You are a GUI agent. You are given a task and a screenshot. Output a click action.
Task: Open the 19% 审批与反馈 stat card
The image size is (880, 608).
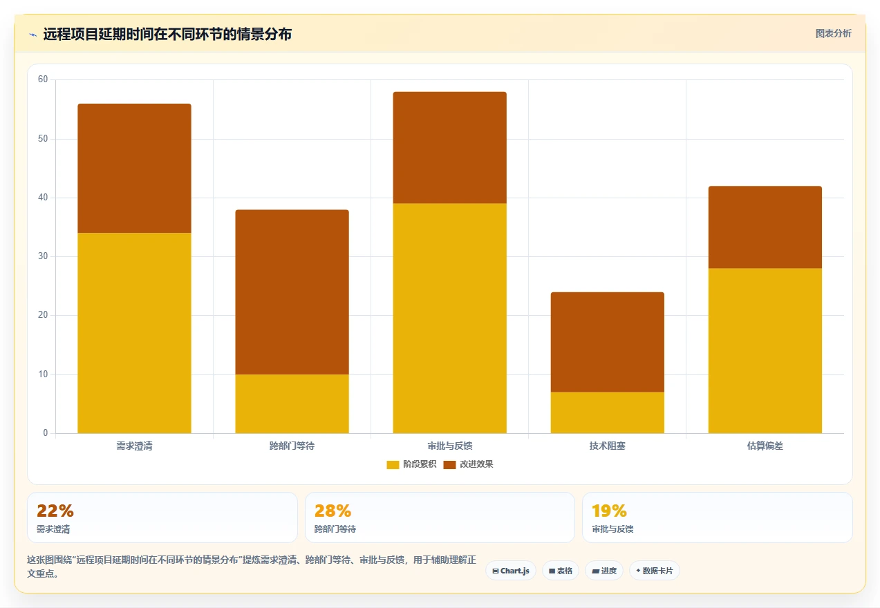click(x=717, y=517)
